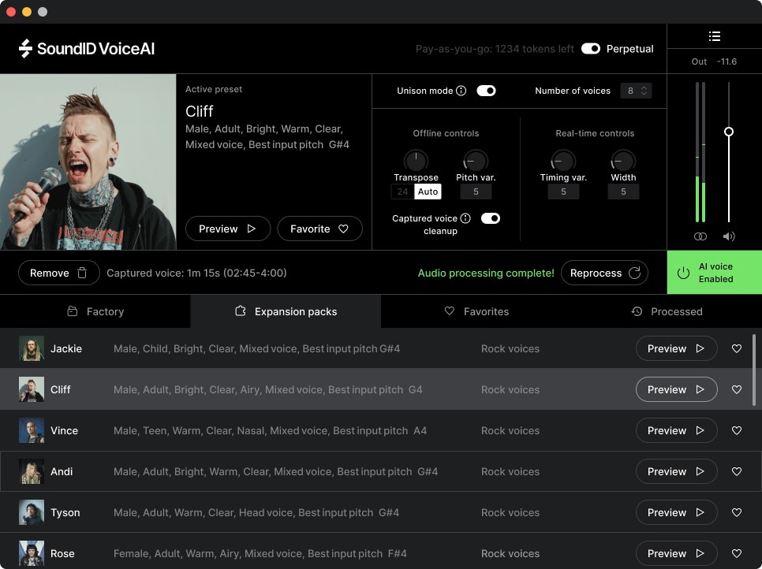Switch to the Factory tab
This screenshot has width=762, height=569.
click(95, 311)
